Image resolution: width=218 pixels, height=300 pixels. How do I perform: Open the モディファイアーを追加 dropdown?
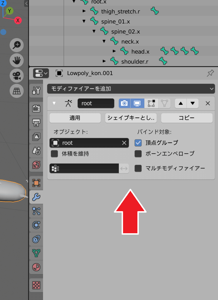tap(131, 89)
